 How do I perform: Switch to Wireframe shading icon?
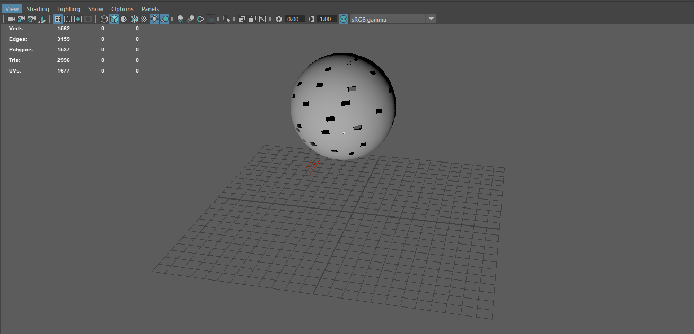point(104,19)
